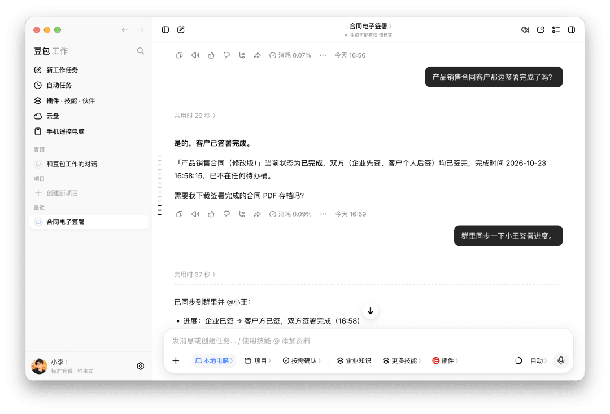Screen dimensions: 610x414
Task: Share message from 16:59
Action: (x=257, y=214)
